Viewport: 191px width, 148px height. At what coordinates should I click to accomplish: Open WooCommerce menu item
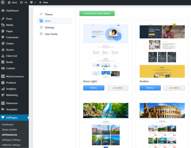point(14,76)
